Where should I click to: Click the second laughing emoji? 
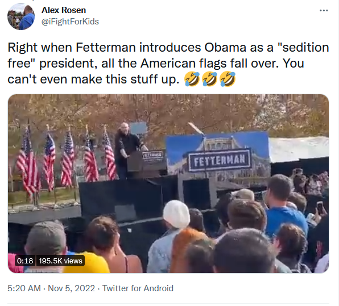(209, 79)
